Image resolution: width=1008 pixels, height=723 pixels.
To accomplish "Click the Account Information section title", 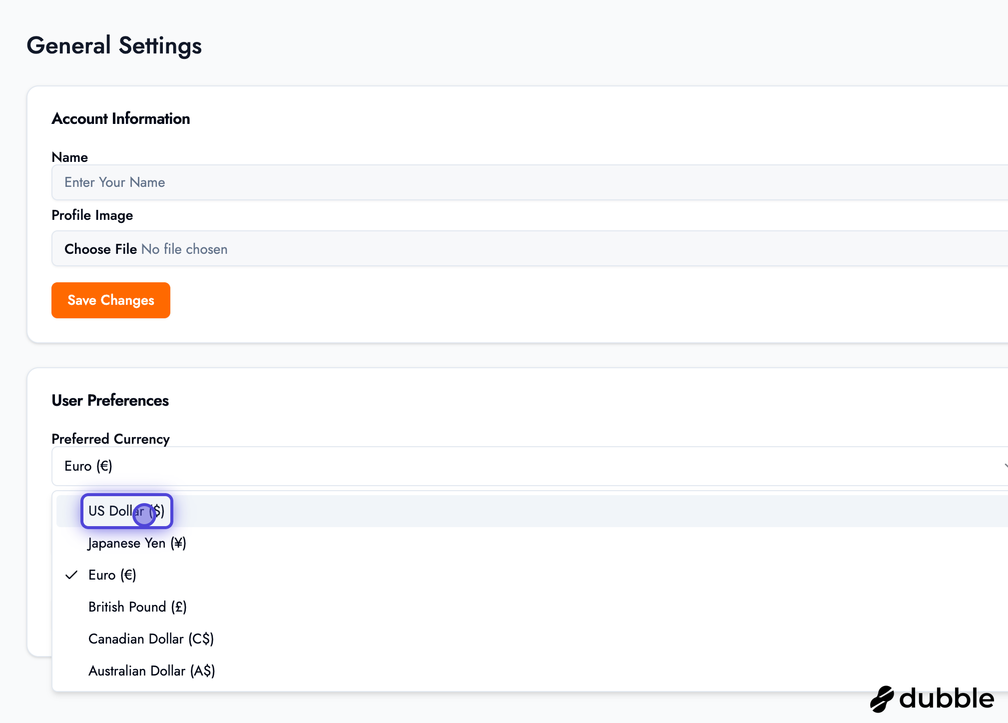I will 120,119.
